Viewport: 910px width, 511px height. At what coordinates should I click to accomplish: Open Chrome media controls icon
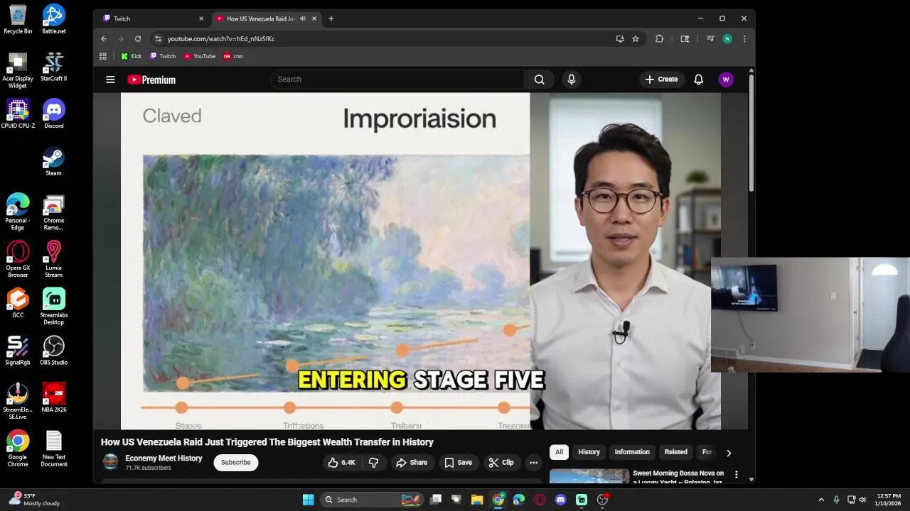710,39
